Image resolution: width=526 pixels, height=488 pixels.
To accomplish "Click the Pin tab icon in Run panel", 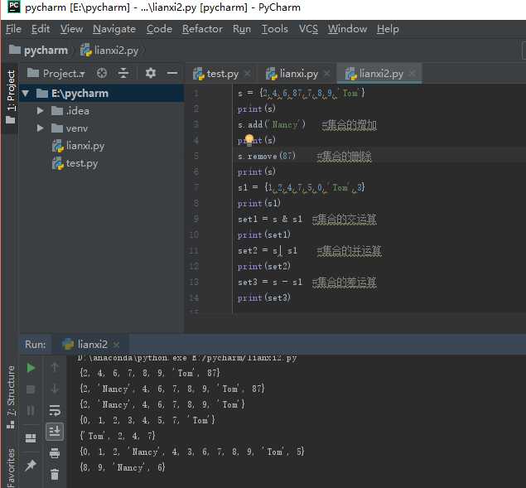I will (31, 465).
